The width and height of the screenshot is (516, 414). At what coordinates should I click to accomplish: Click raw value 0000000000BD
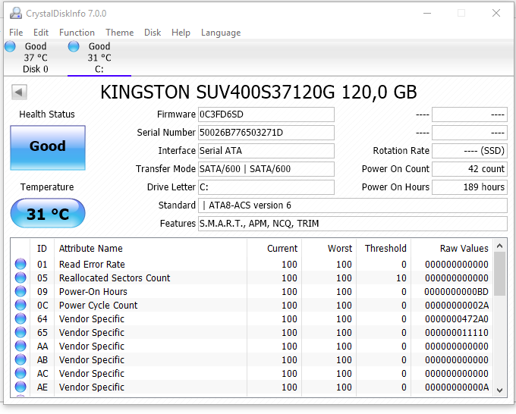tap(456, 292)
